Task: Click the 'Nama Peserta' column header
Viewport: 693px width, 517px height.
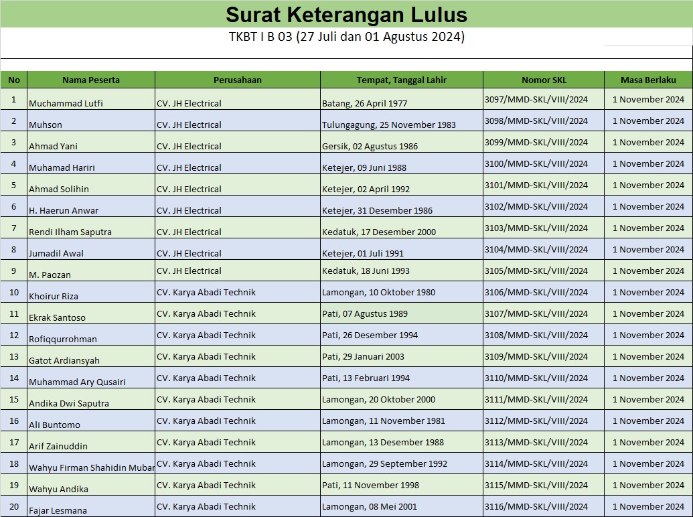Action: 91,80
